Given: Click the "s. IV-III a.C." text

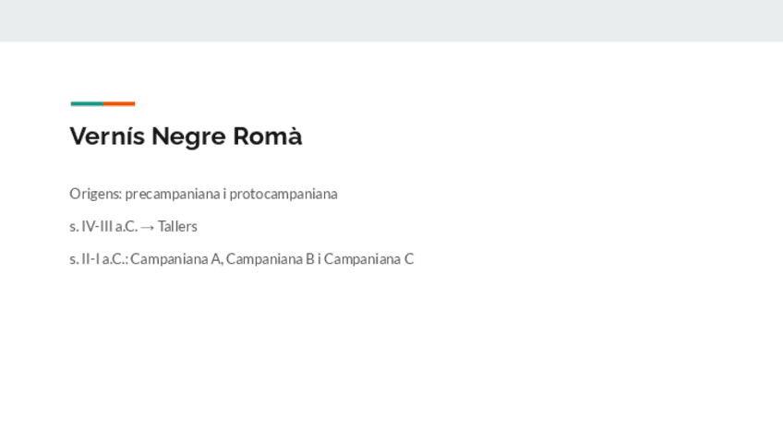Looking at the screenshot, I should pos(102,226).
